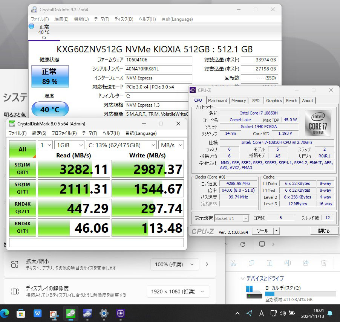The height and width of the screenshot is (322, 340).
Task: Open Microsoft Edge from the taskbar
Action: (x=5, y=313)
